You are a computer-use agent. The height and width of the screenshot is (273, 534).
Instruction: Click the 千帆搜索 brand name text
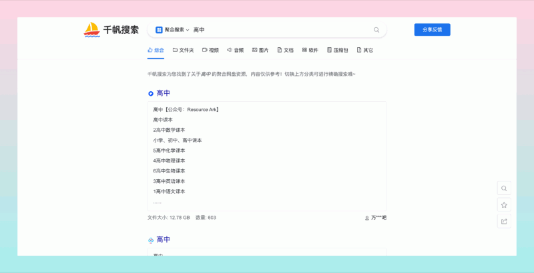[121, 30]
